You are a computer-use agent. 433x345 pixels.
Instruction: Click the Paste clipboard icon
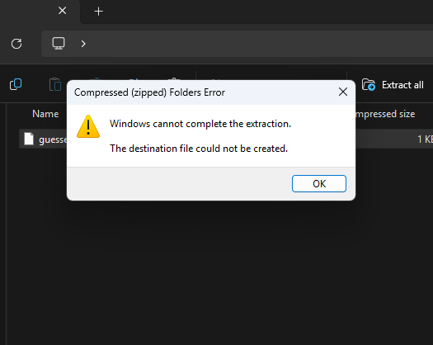pos(55,84)
